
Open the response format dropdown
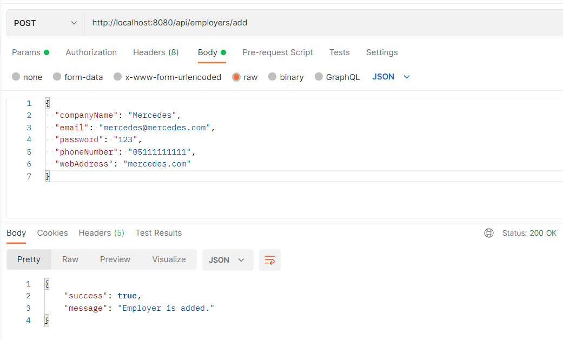pos(228,260)
